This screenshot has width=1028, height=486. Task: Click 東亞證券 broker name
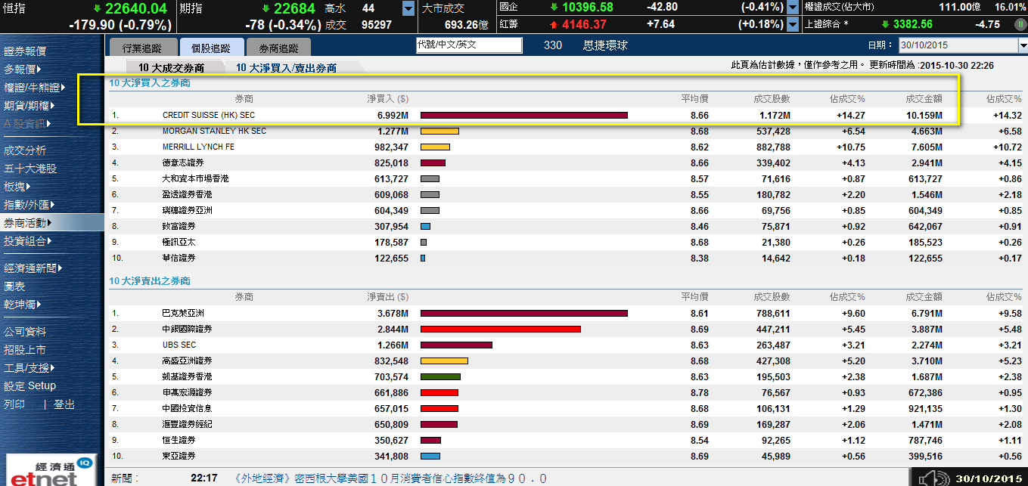pos(179,456)
